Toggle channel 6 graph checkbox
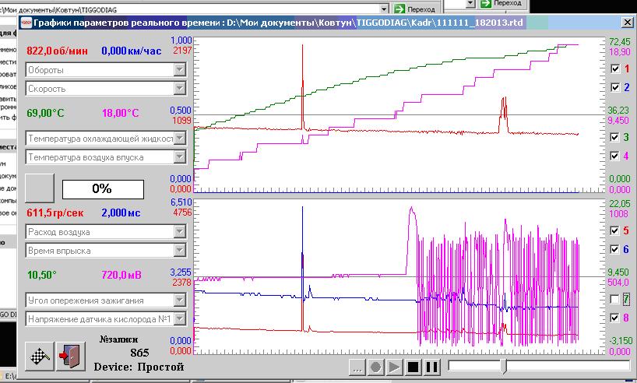 pos(615,249)
